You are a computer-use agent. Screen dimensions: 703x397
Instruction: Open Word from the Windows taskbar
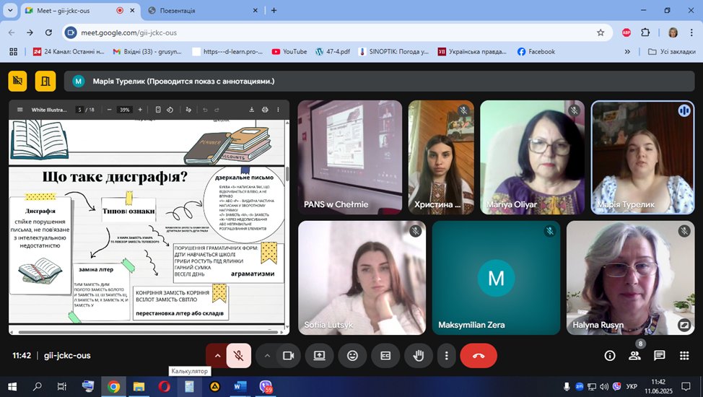point(240,387)
